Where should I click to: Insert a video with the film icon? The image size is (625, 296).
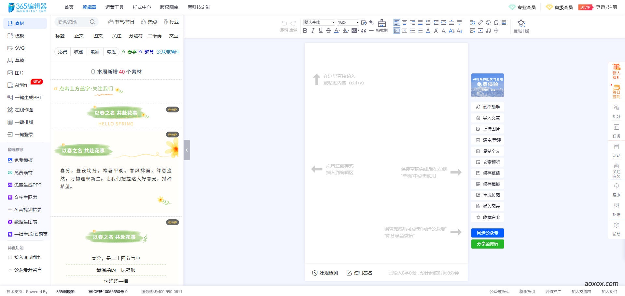[480, 31]
